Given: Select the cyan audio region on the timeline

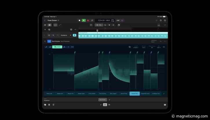Looking at the screenshot, I should coord(123,35).
